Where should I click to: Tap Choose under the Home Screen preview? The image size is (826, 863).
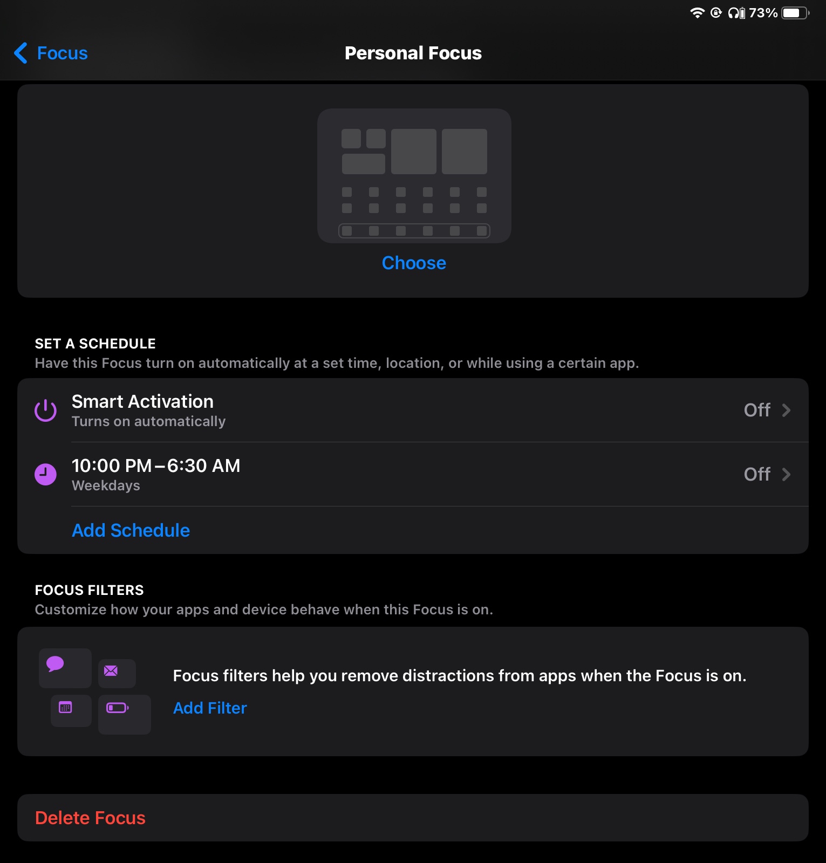click(414, 263)
